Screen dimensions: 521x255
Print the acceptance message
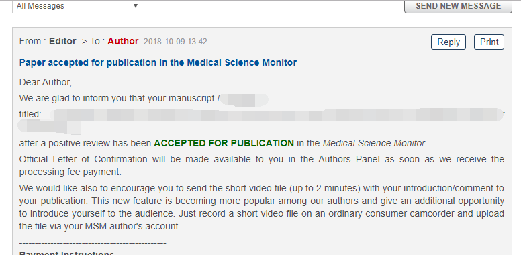pos(489,42)
